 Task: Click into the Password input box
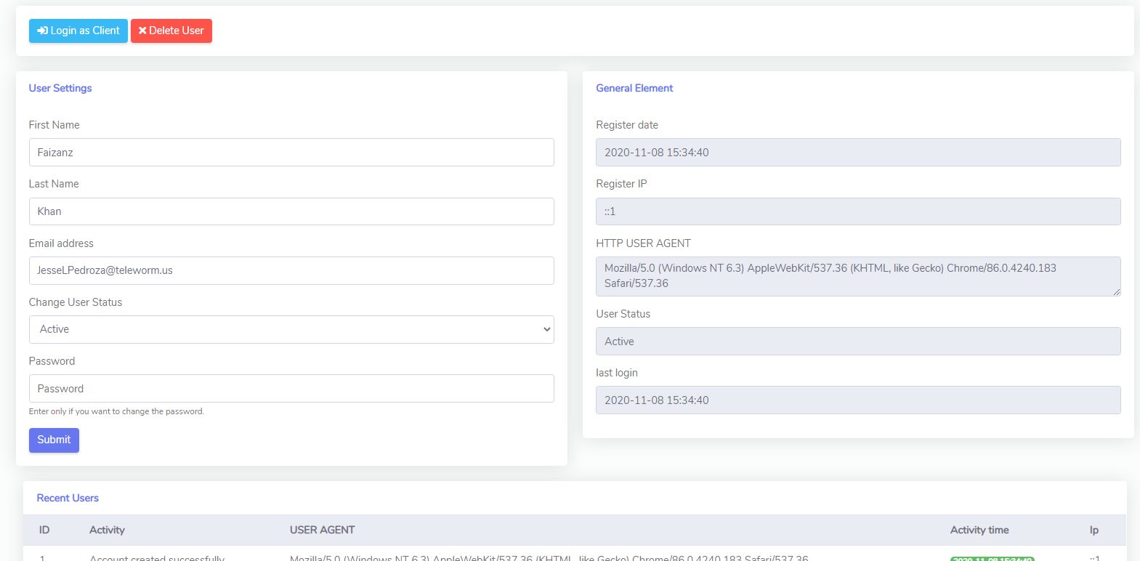291,389
